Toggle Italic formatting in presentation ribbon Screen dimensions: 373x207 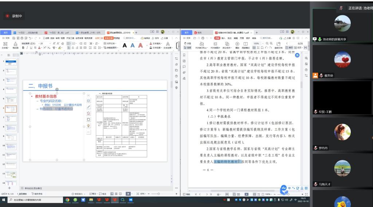[27, 48]
